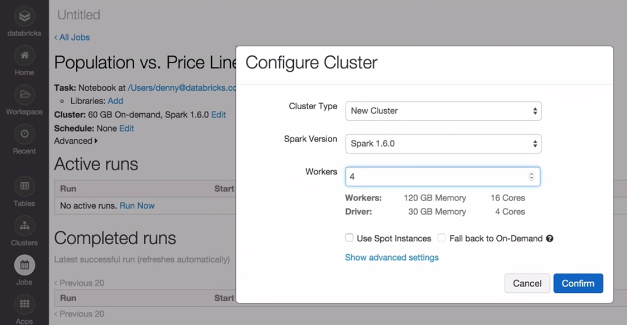Click the Workers number stepper arrows
This screenshot has width=627, height=325.
tap(531, 177)
